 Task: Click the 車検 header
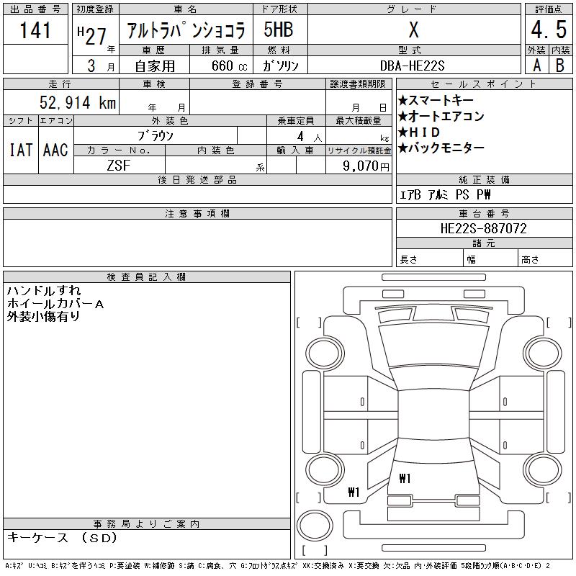point(154,84)
